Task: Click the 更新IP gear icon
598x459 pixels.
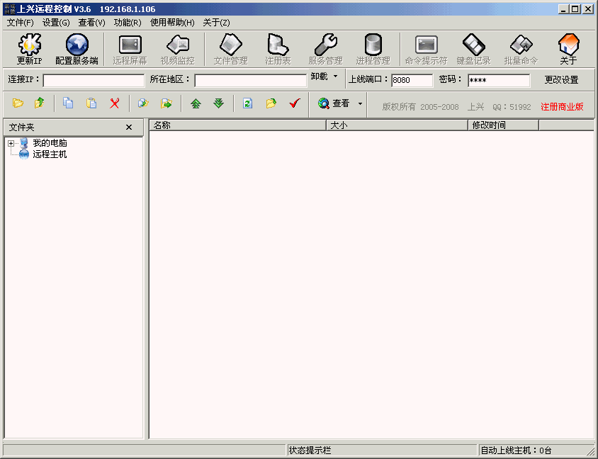Action: [29, 45]
